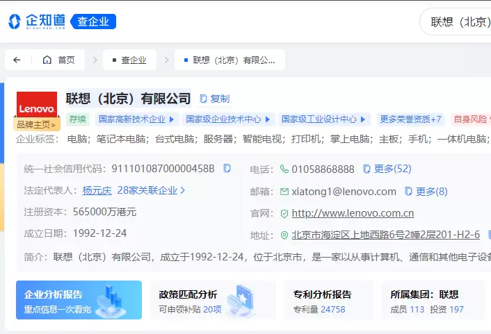Open legal representative 杨元庆 link
Image resolution: width=491 pixels, height=334 pixels.
click(x=97, y=190)
